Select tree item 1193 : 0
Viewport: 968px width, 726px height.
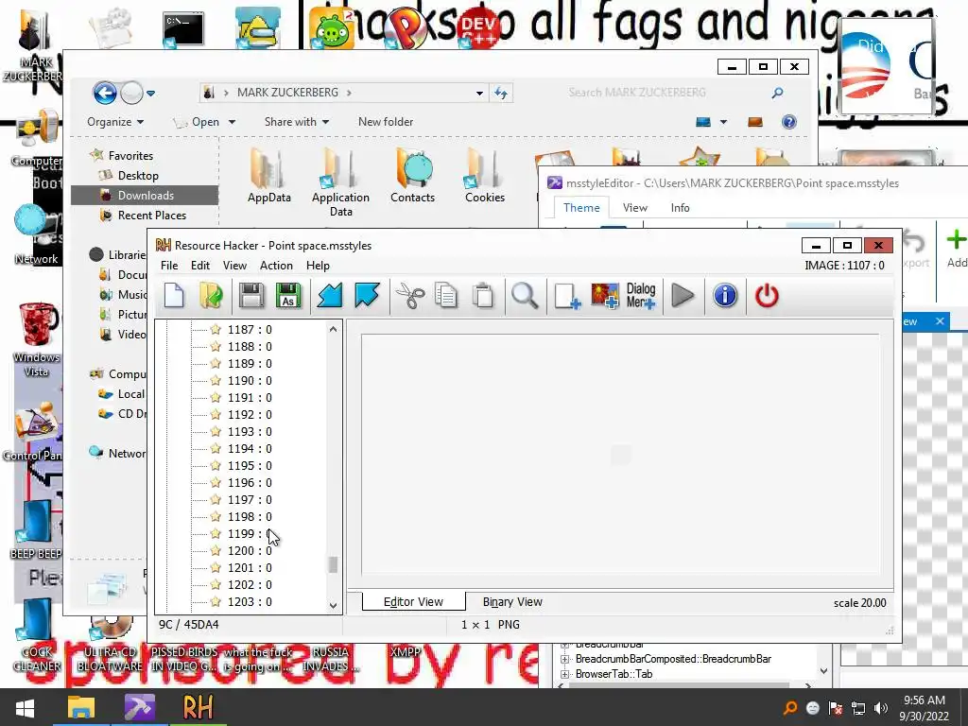pos(250,431)
